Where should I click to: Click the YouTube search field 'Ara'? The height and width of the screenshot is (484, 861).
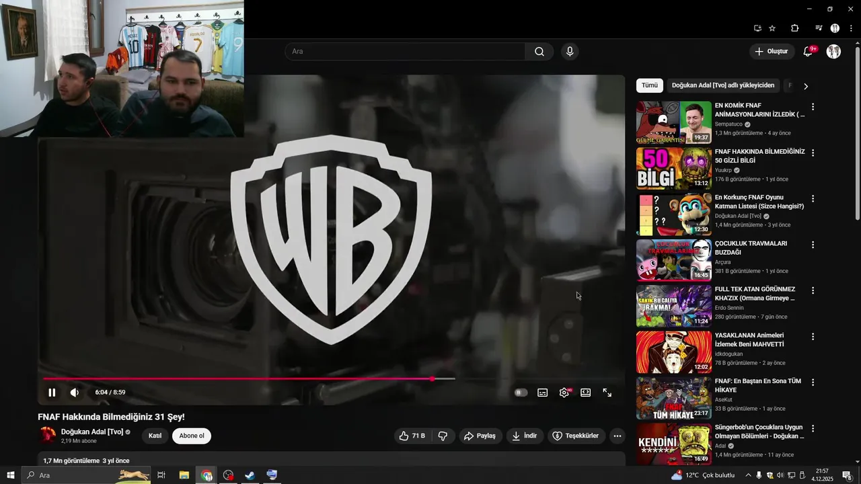(406, 52)
